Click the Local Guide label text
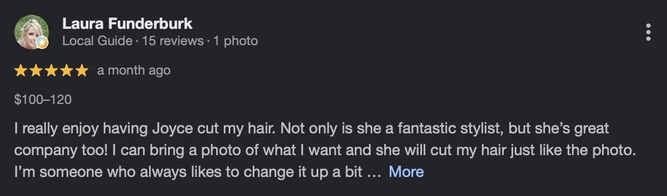667x196 pixels. [x=97, y=41]
